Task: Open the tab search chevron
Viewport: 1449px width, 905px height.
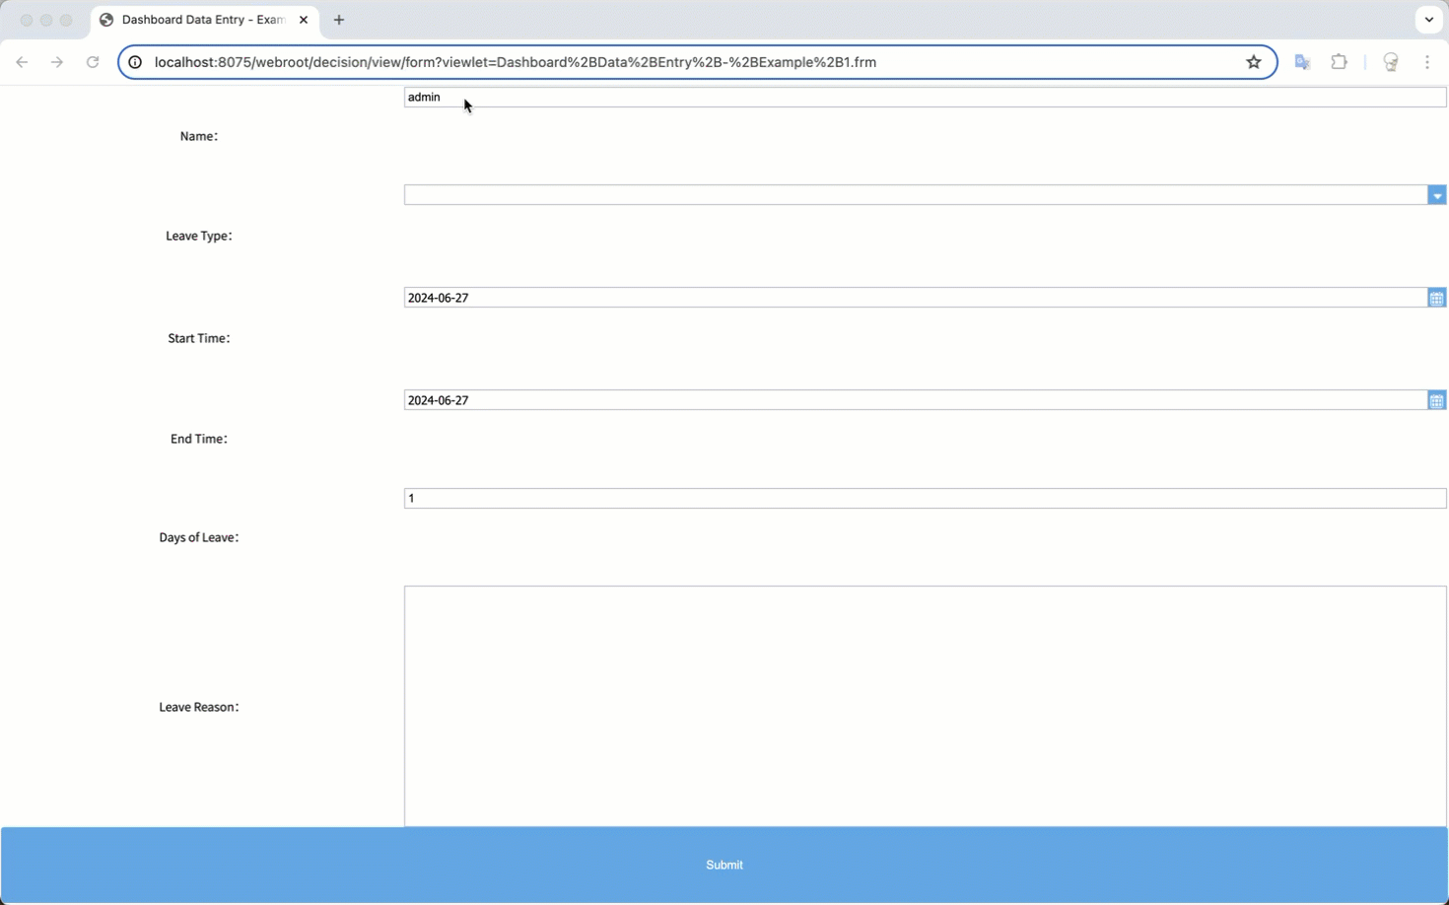Action: tap(1428, 20)
